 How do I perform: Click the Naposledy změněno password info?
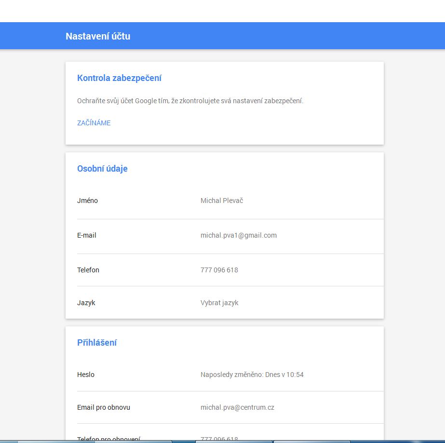[252, 375]
